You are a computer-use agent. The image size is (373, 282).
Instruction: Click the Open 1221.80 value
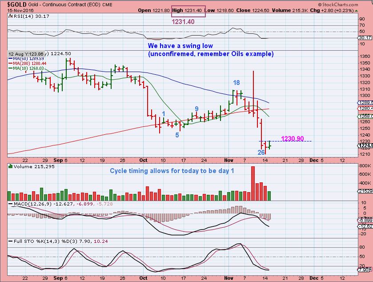point(154,11)
